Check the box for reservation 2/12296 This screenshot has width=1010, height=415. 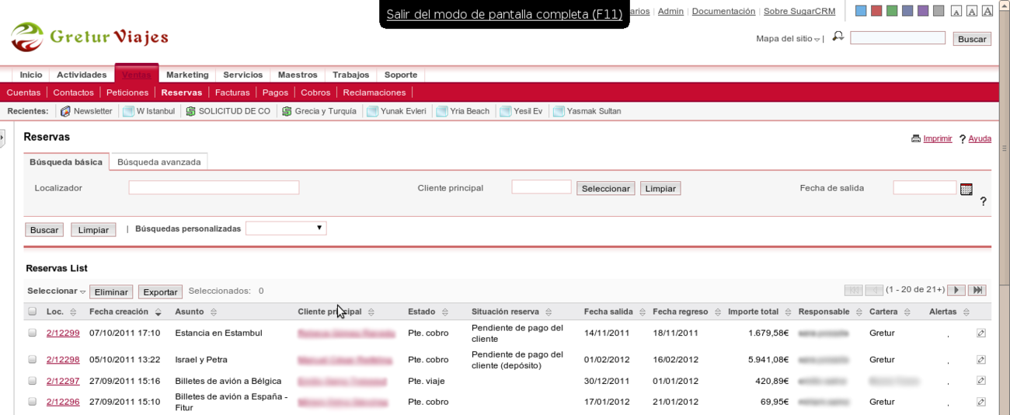pos(32,401)
